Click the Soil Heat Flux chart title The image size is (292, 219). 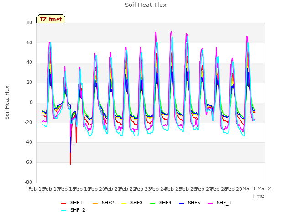click(x=146, y=5)
